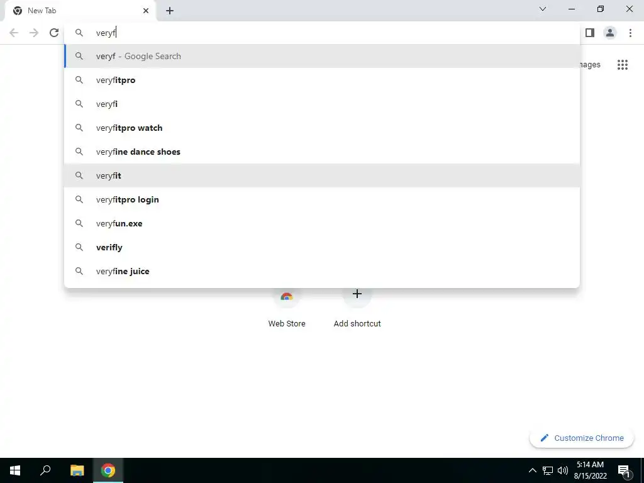The height and width of the screenshot is (483, 644).
Task: Choose the veryfi suggestion
Action: coord(322,104)
